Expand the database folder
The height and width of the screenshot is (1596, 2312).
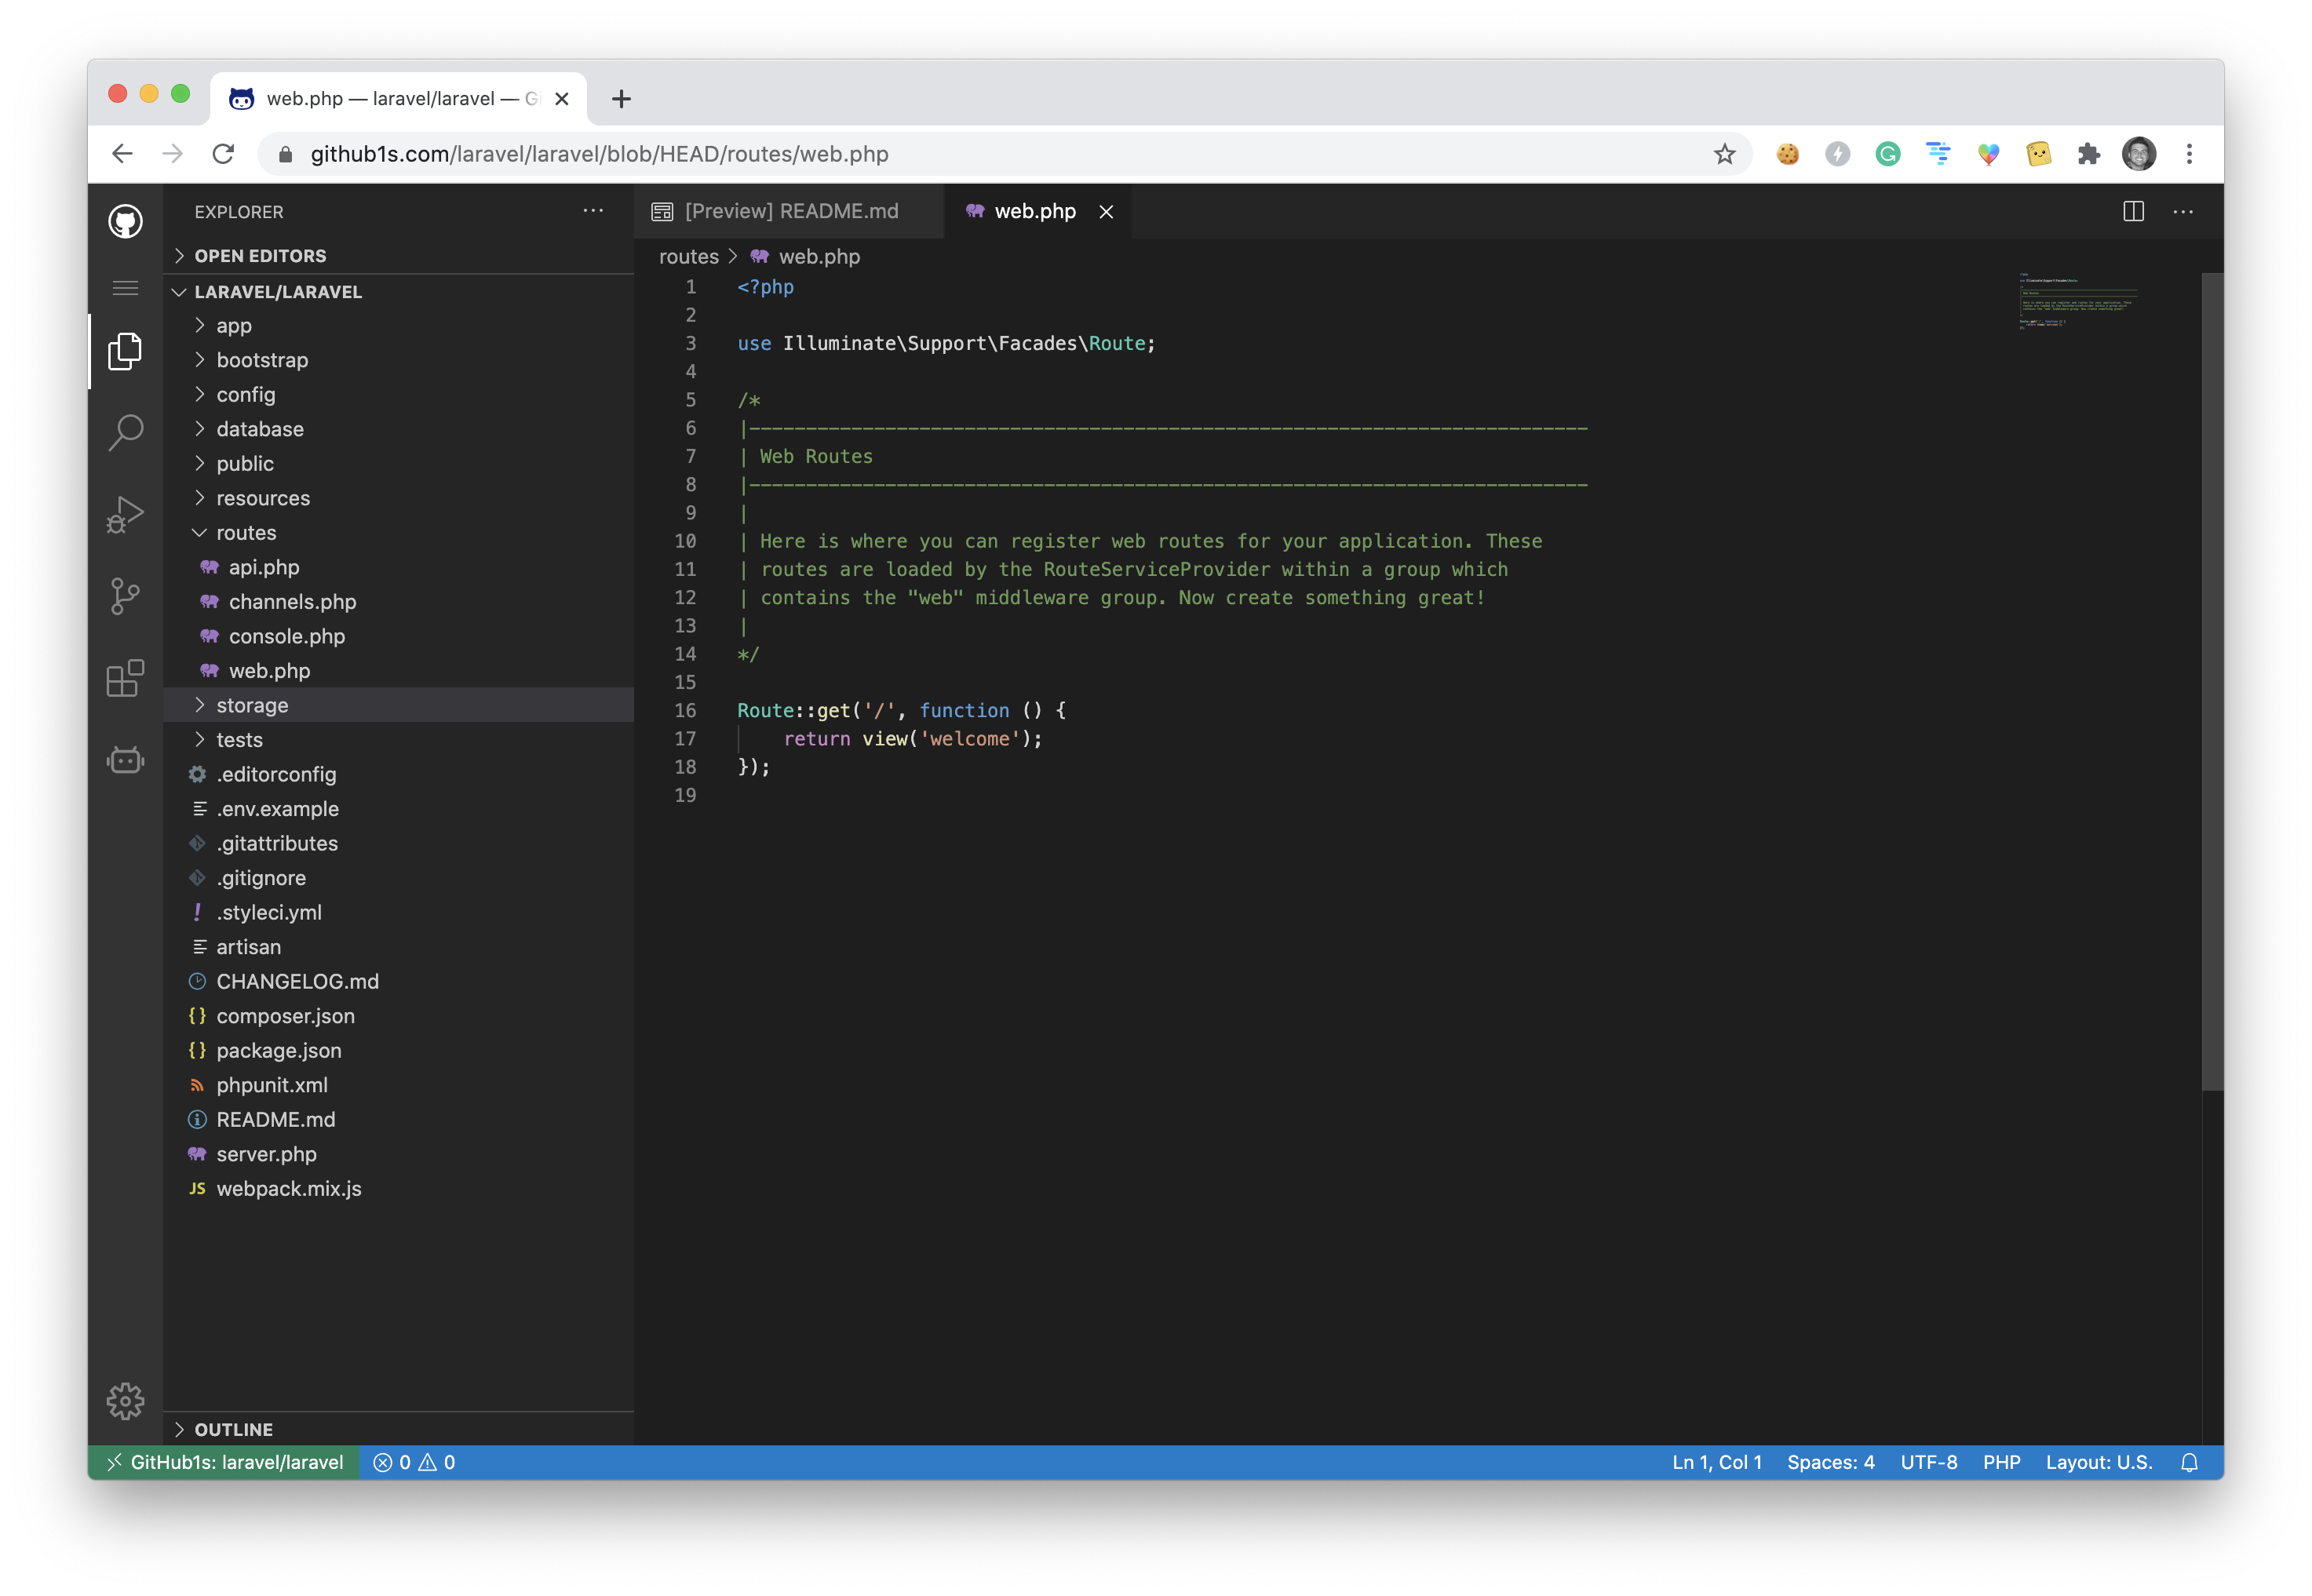(398, 429)
